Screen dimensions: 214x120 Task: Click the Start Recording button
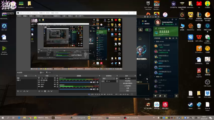click(x=128, y=81)
